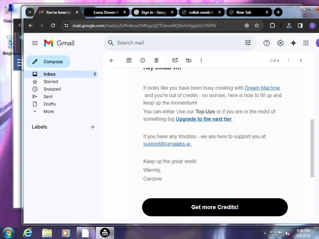319x239 pixels.
Task: Bookmark this page with star icon
Action: click(257, 26)
